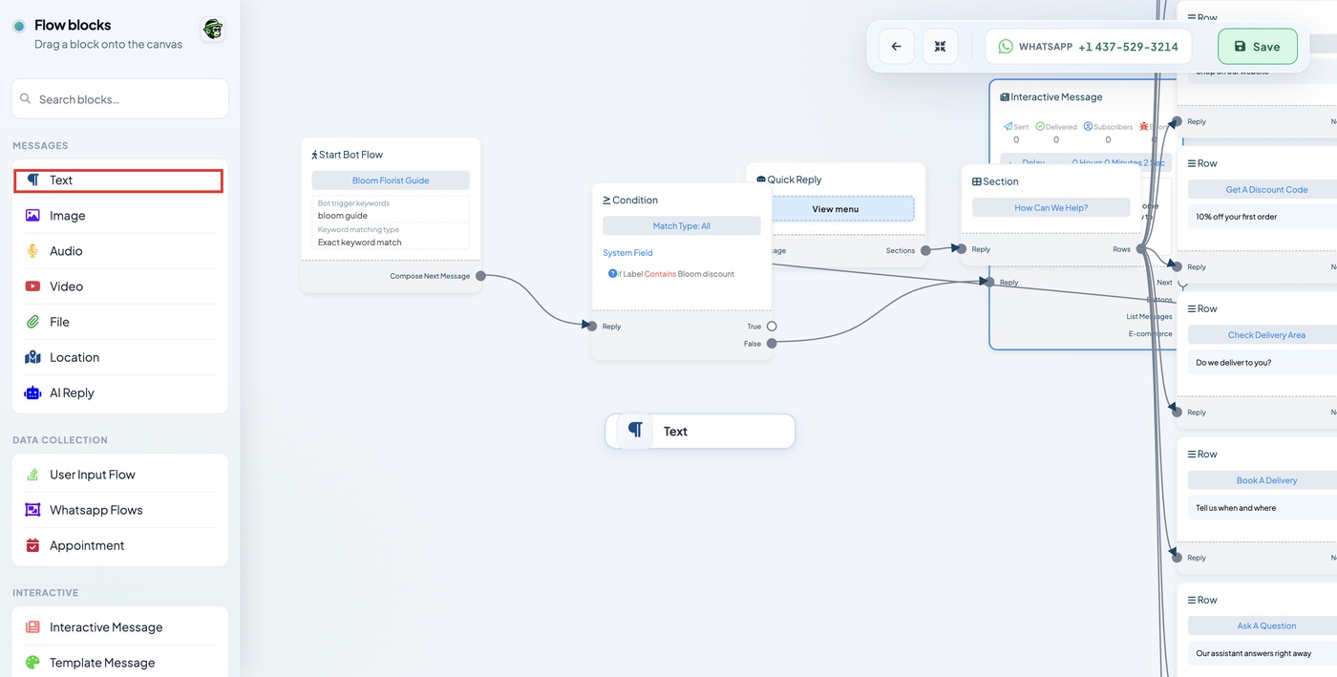The width and height of the screenshot is (1337, 677).
Task: Pick the Image message block
Action: click(119, 216)
